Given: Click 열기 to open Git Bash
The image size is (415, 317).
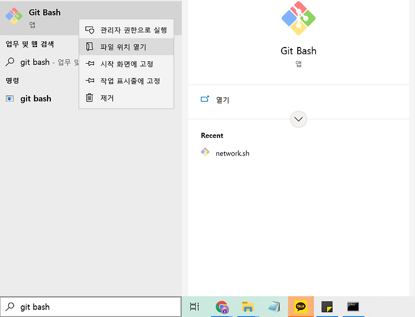Looking at the screenshot, I should pos(222,100).
